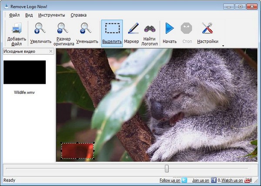
Task: Open the Файл menu
Action: click(14, 15)
